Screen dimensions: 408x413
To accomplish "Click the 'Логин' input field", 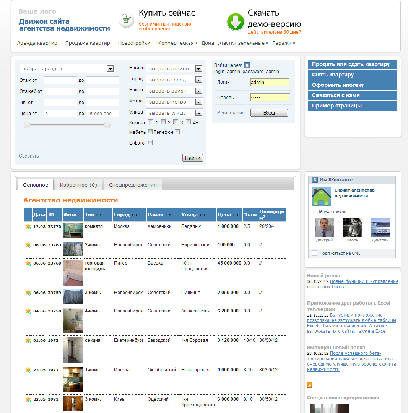I will (x=270, y=83).
